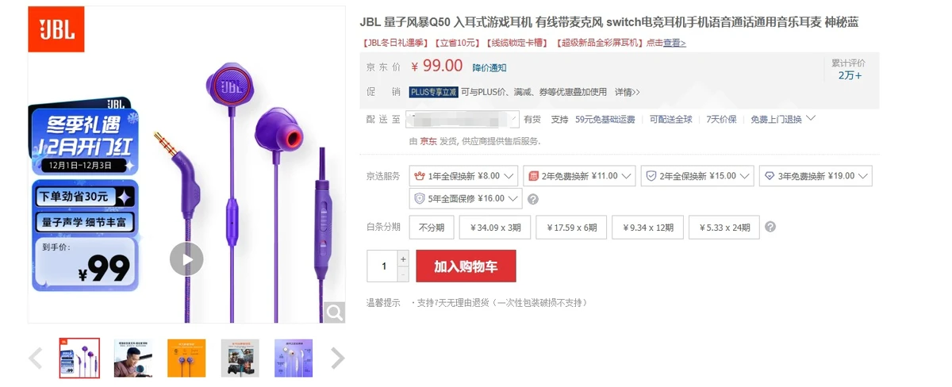Decrease quantity with the minus stepper
This screenshot has height=387, width=952.
coord(403,274)
